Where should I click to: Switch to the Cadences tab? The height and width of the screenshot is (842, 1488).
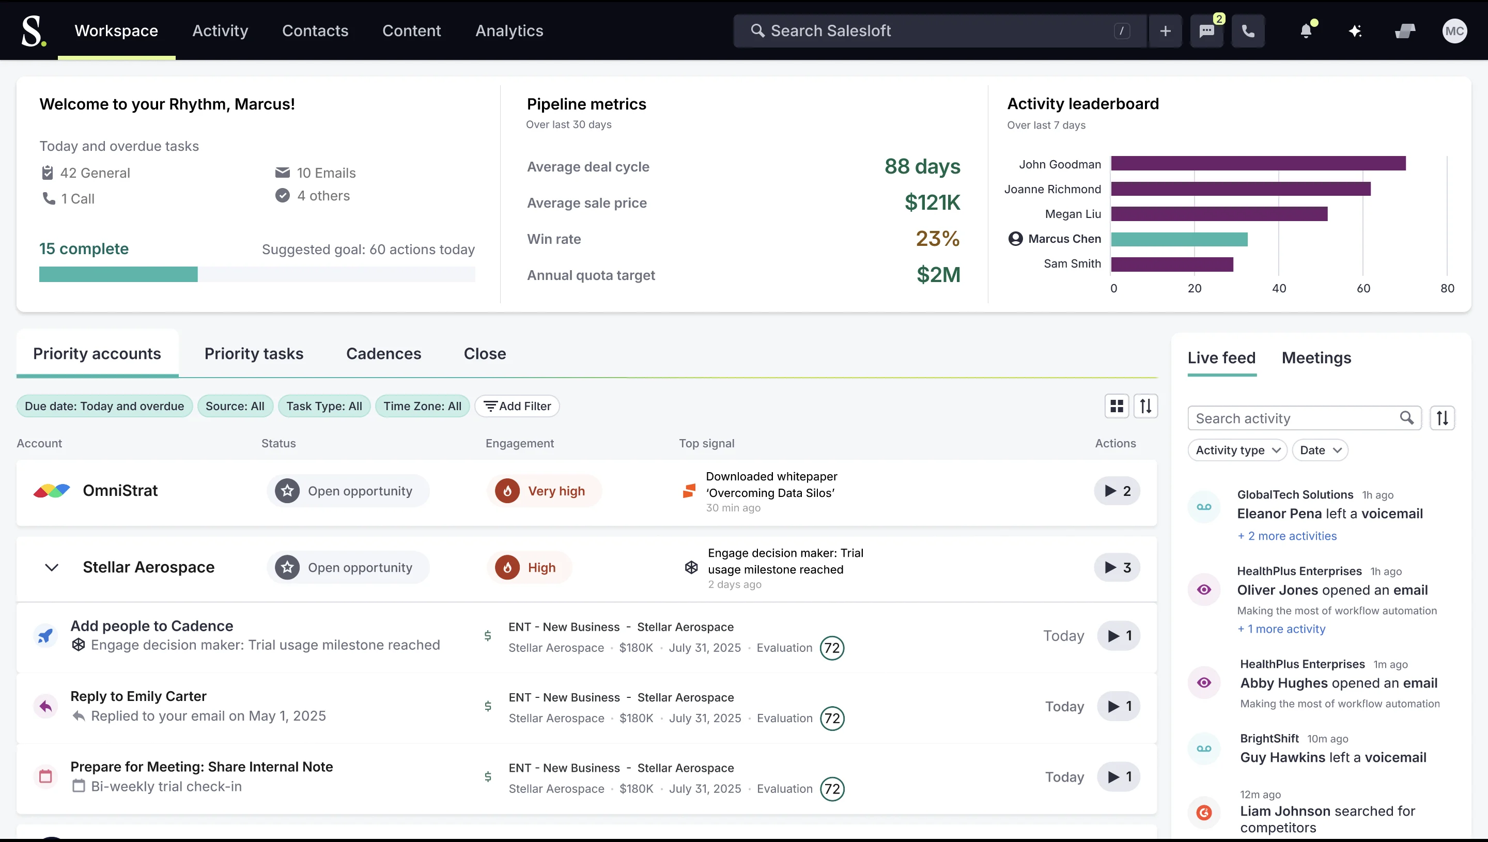click(x=384, y=353)
